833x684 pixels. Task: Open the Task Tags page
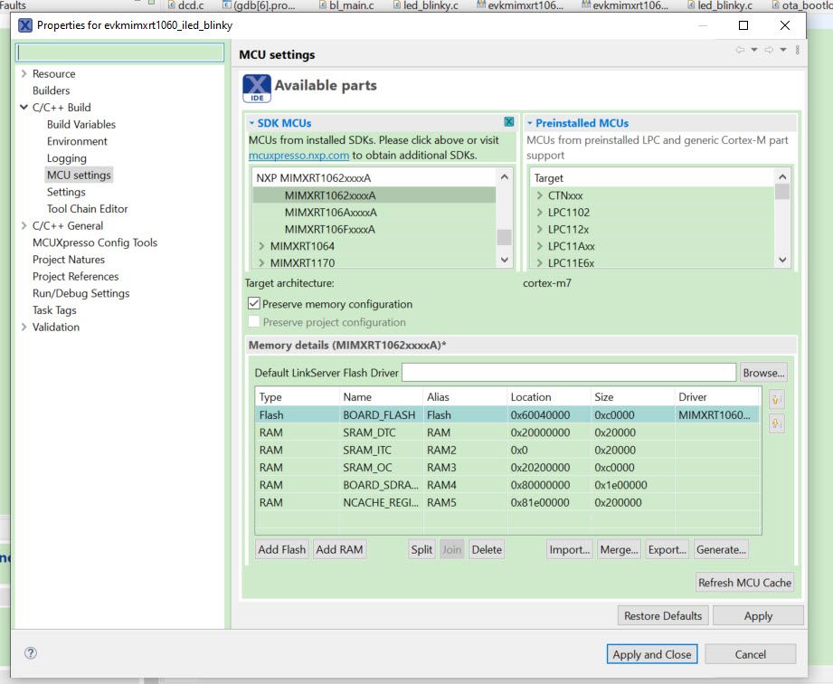tap(54, 309)
